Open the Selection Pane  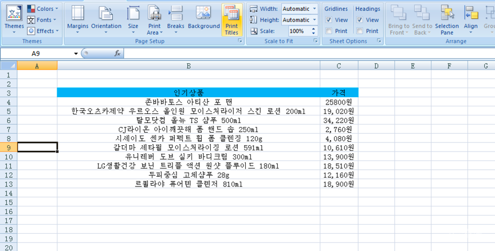coord(447,19)
